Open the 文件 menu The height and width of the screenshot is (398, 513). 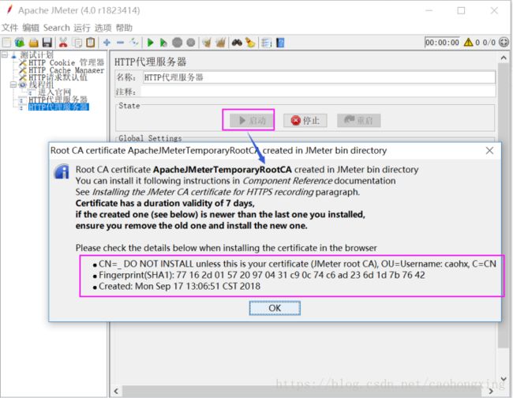coord(9,28)
